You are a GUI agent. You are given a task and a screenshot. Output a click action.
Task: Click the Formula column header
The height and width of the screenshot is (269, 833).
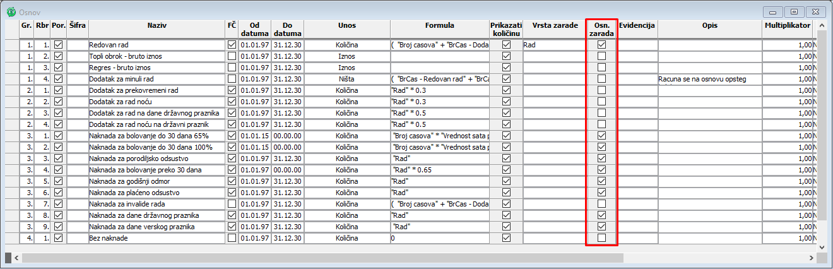pos(439,26)
